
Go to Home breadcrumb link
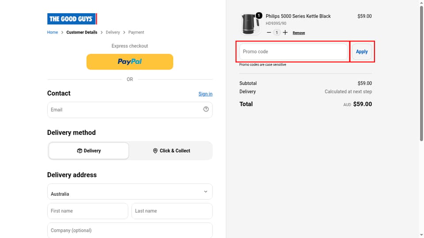pyautogui.click(x=53, y=32)
